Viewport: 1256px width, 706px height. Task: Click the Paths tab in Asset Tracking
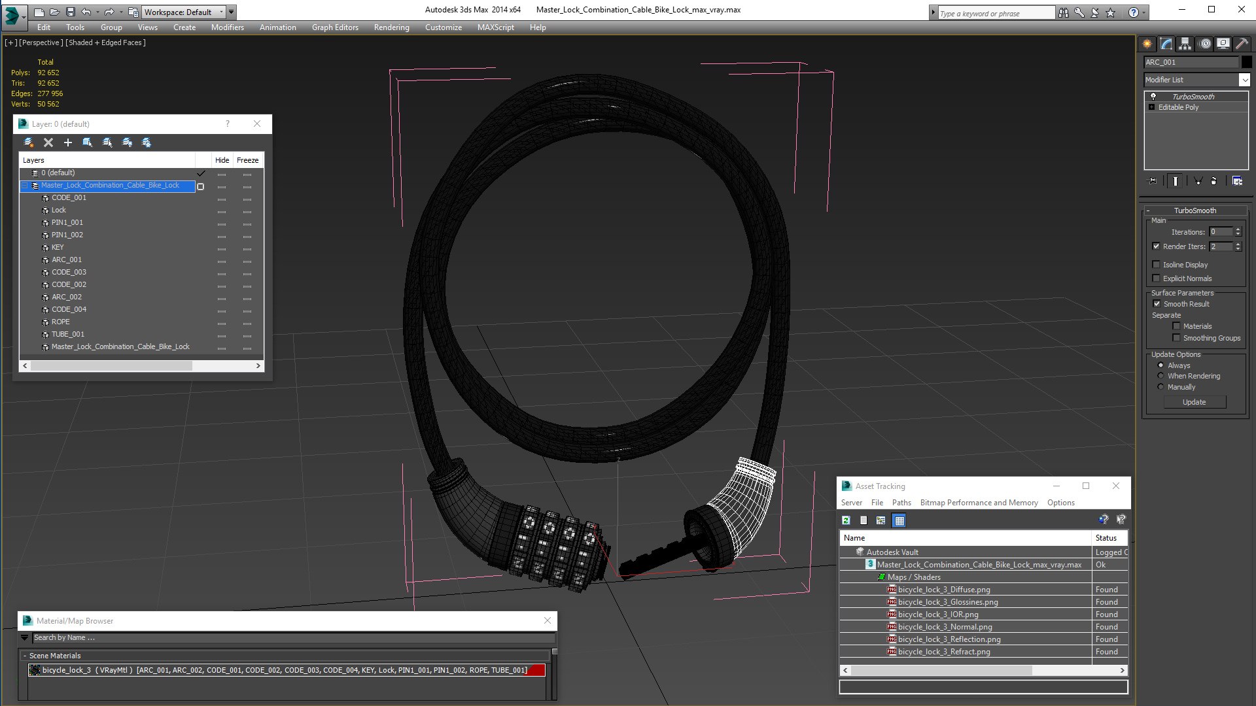click(901, 503)
